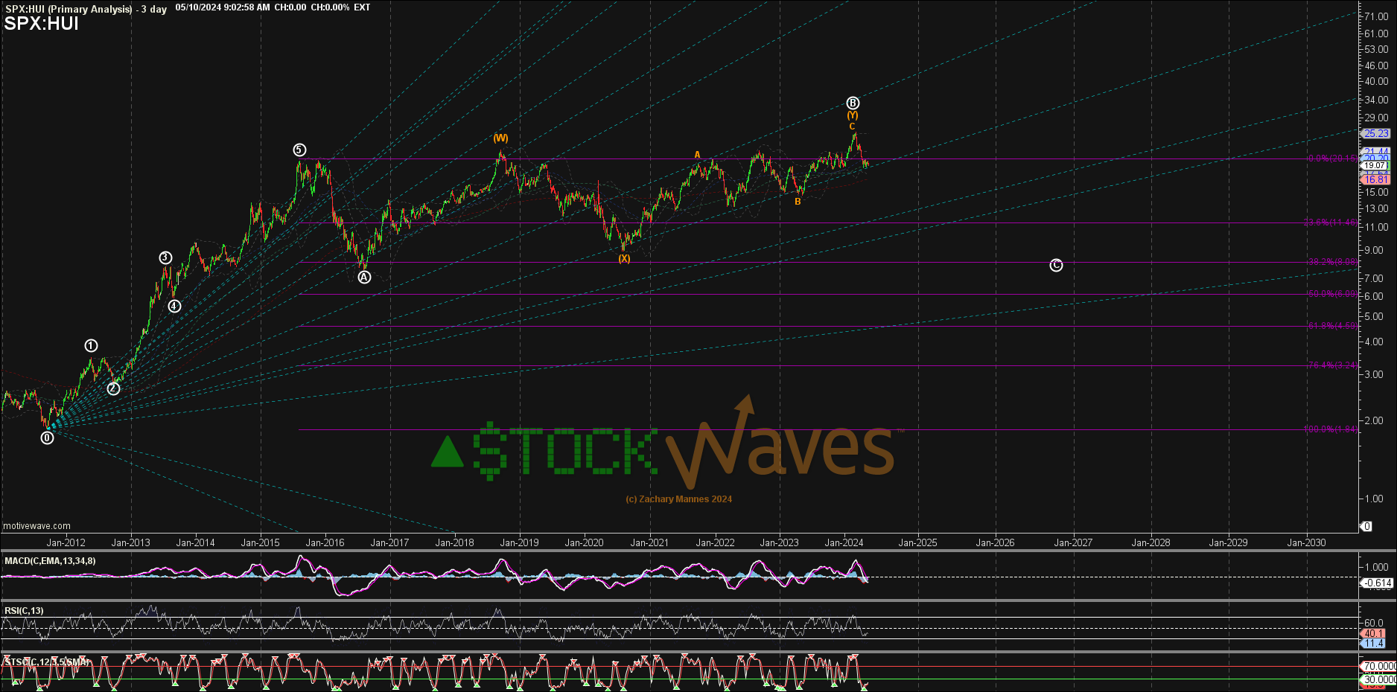
Task: Click the 71.00 price axis value
Action: pos(1376,16)
